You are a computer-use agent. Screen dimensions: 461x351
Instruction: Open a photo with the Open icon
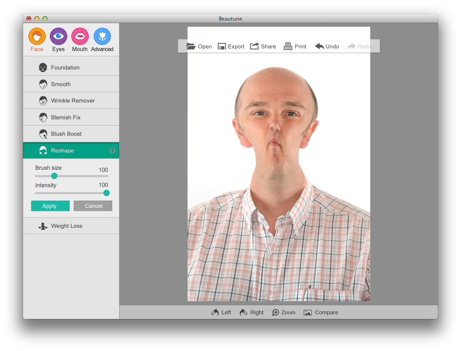tap(191, 46)
